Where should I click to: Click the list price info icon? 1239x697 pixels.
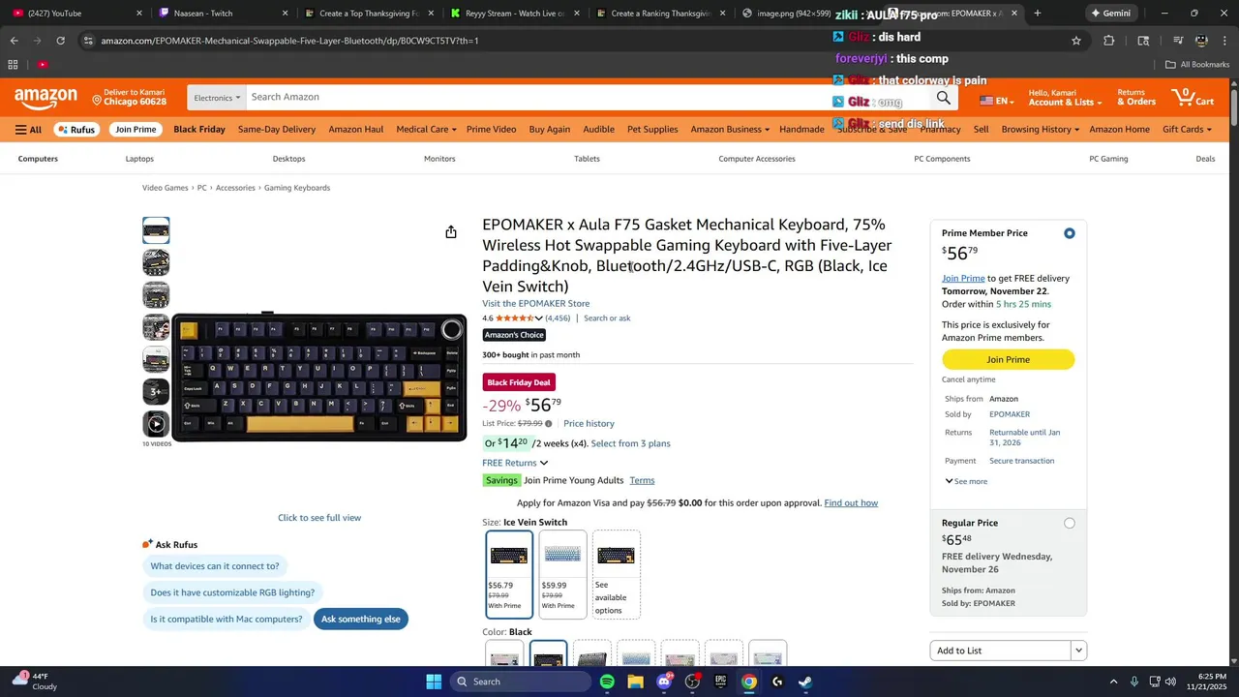click(548, 424)
